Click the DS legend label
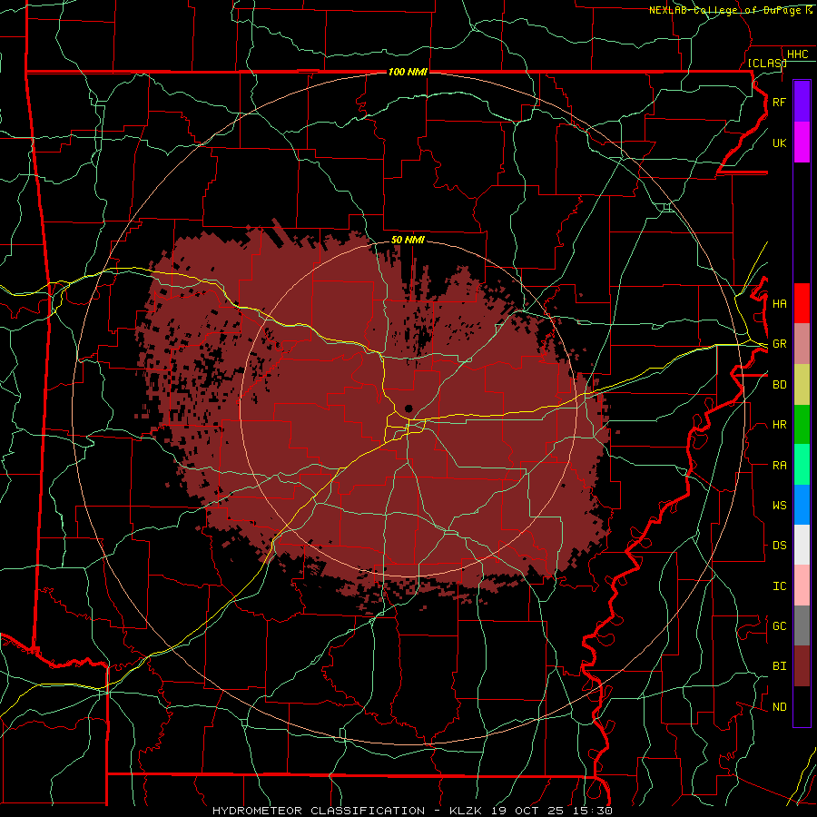The width and height of the screenshot is (817, 817). (x=779, y=546)
